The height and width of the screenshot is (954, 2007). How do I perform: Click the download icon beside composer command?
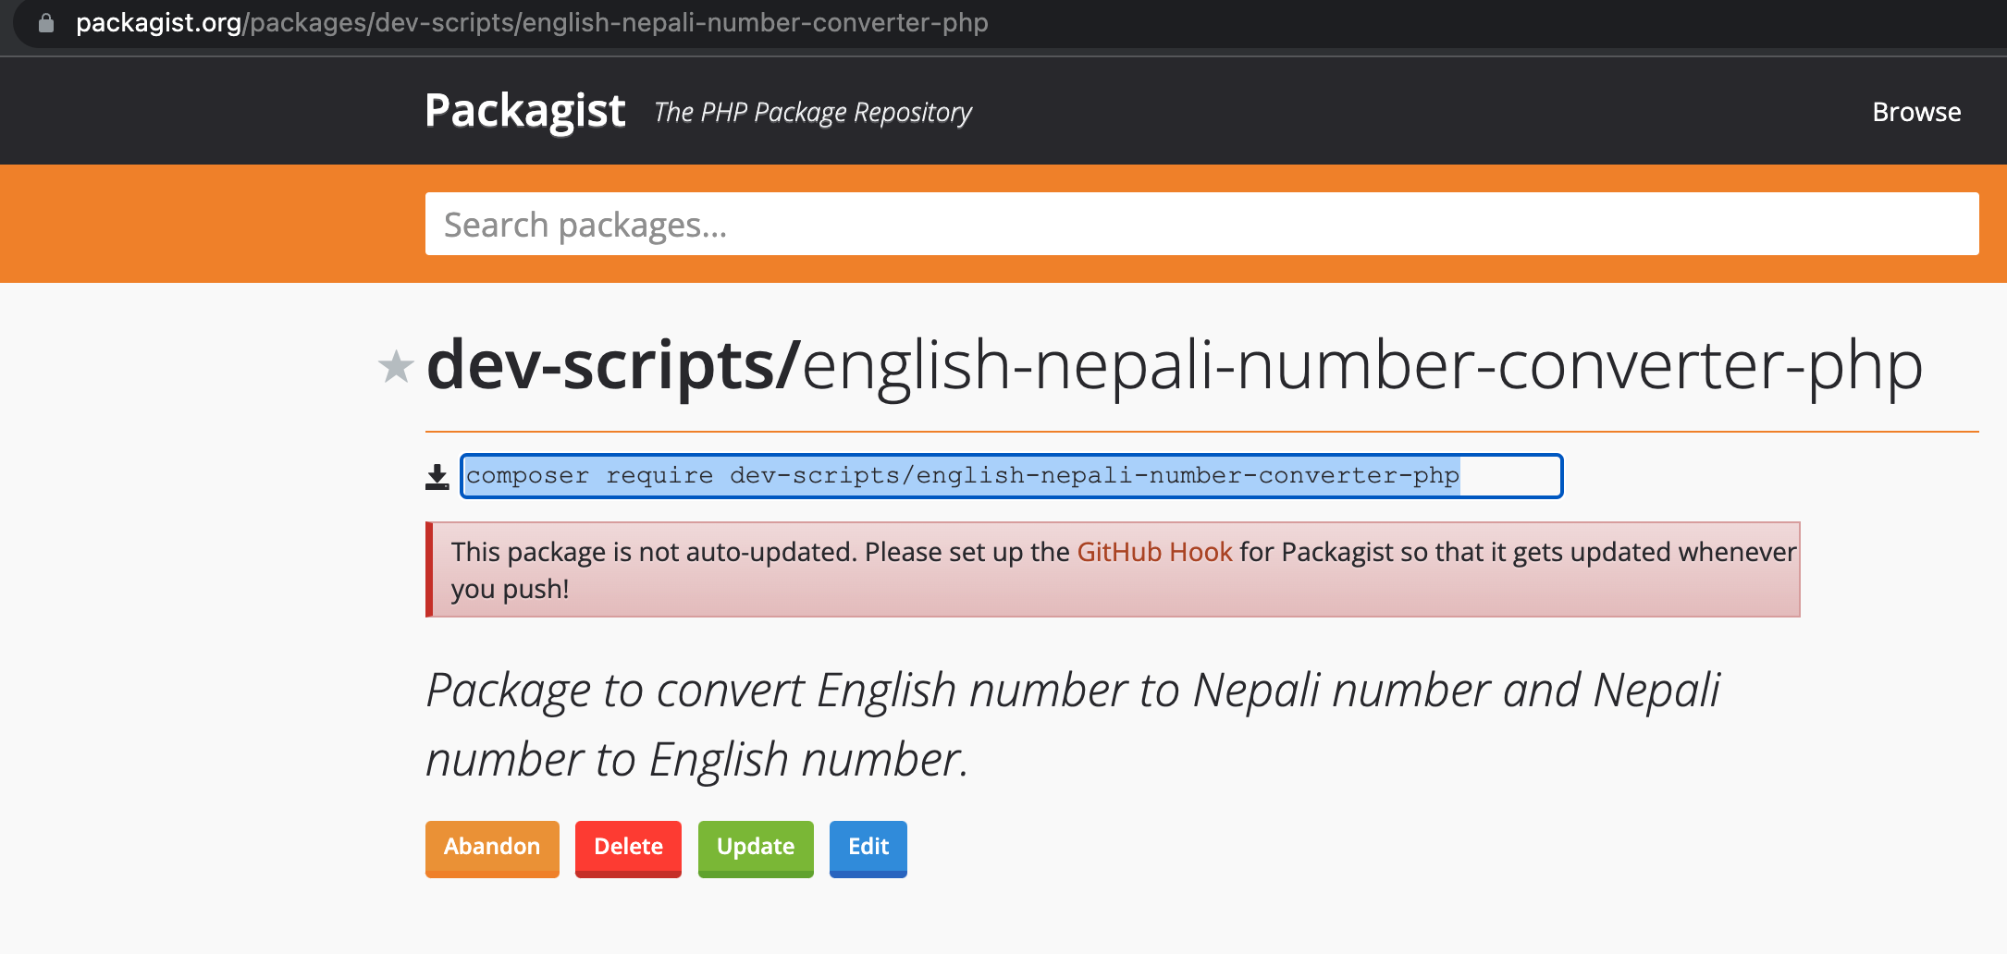pyautogui.click(x=437, y=477)
